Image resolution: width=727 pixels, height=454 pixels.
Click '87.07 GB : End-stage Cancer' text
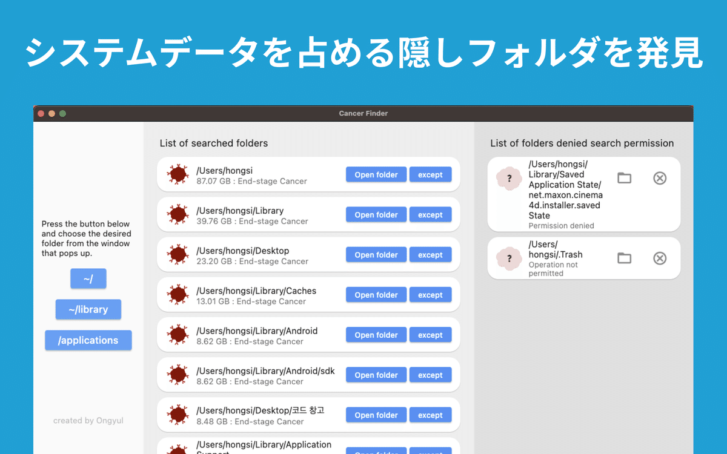251,181
